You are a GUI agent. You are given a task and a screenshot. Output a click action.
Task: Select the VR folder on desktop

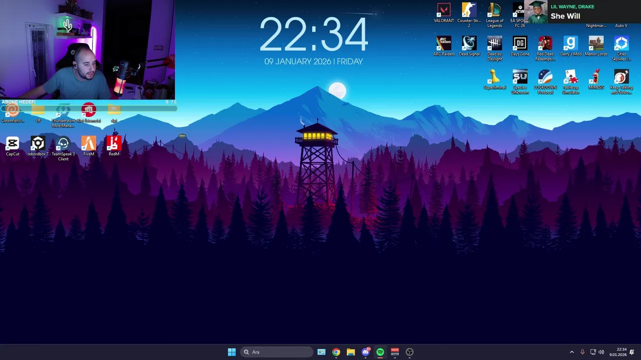38,113
